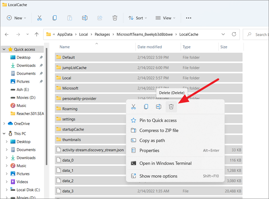Open the address bar history dropdown
This screenshot has width=269, height=199.
[223, 34]
